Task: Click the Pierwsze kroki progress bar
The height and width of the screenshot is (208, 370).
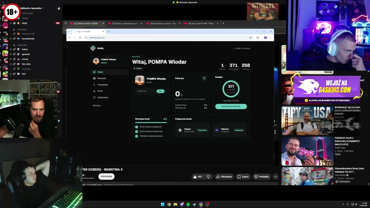Action: pyautogui.click(x=151, y=122)
